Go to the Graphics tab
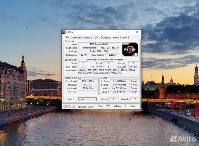The height and width of the screenshot is (146, 199). coord(107,37)
